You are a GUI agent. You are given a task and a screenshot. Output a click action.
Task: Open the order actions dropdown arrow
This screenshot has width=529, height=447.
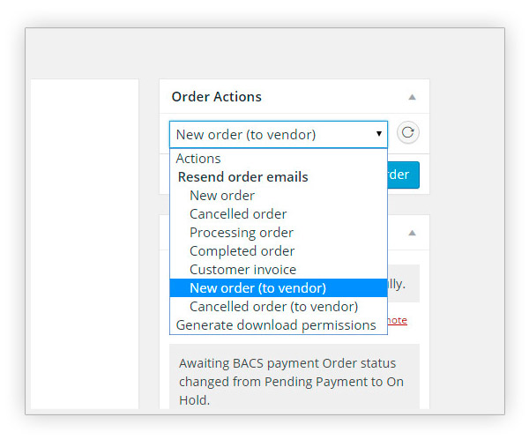click(x=379, y=134)
